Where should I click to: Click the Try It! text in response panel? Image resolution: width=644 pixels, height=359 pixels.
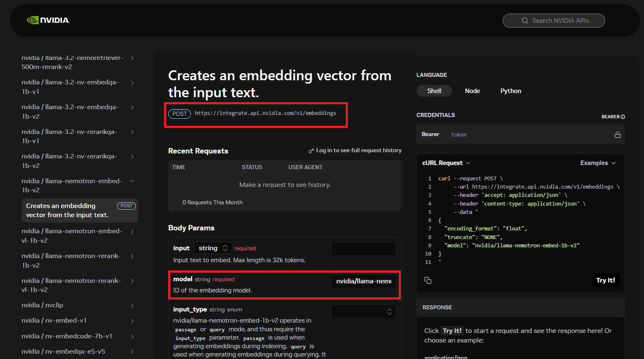click(452, 331)
